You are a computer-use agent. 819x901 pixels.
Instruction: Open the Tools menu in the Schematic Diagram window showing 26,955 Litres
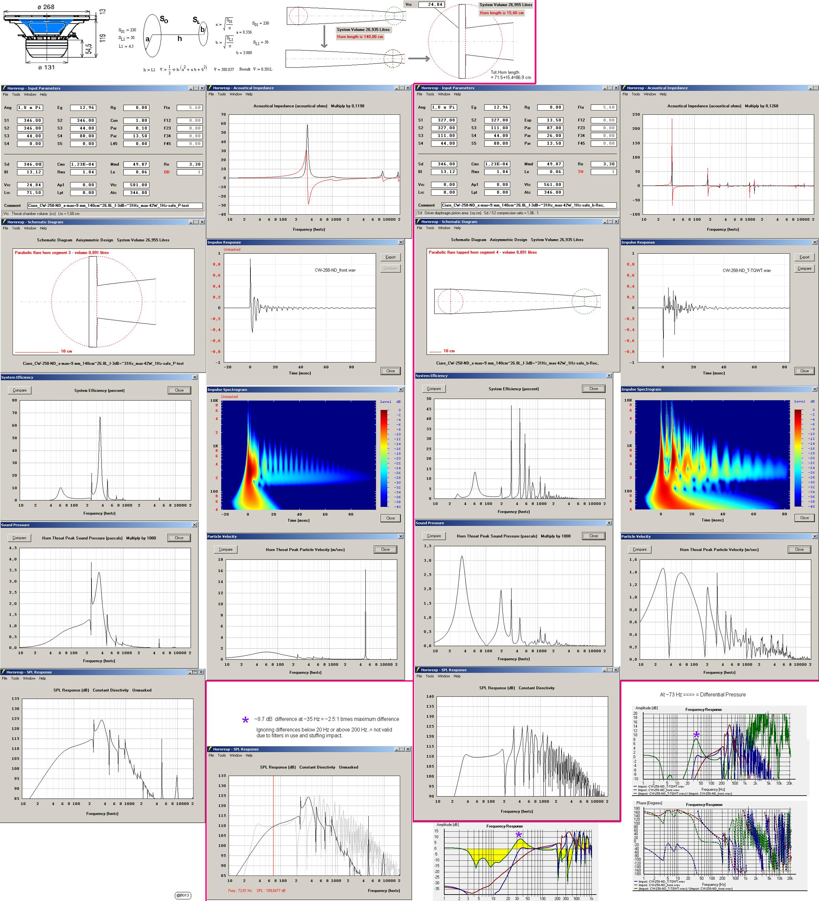[x=16, y=228]
